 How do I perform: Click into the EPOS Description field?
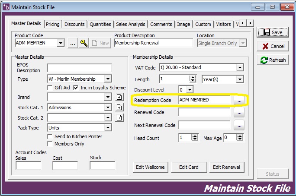pos(79,68)
